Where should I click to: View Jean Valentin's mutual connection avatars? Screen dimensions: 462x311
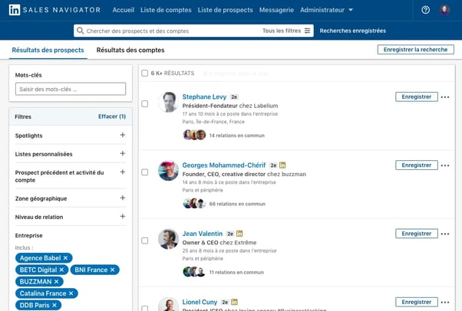pyautogui.click(x=194, y=272)
